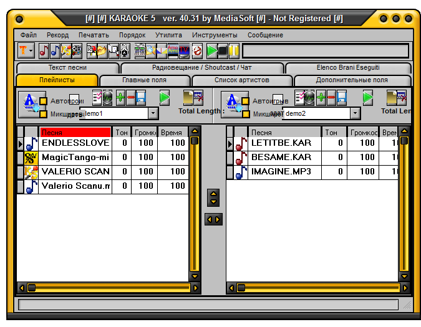Toggle yellow autoplay checkbox in demo1 panel
The image size is (421, 327).
point(43,101)
